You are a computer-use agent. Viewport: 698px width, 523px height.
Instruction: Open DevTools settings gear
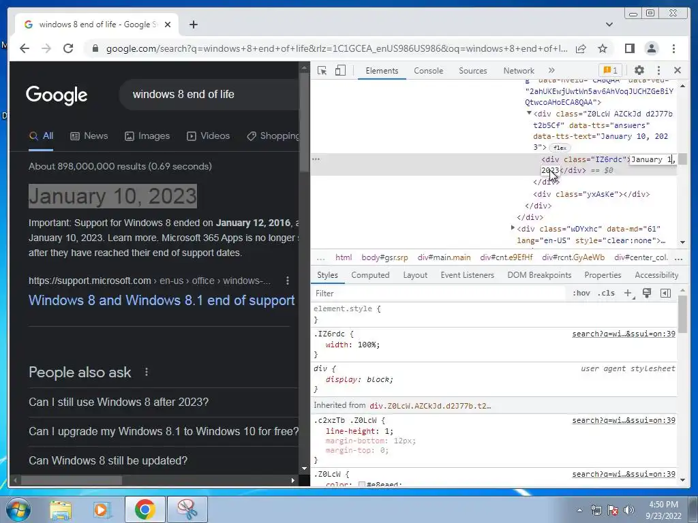[x=639, y=70]
